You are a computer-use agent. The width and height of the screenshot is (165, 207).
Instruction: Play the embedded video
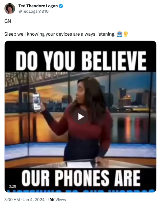80,117
